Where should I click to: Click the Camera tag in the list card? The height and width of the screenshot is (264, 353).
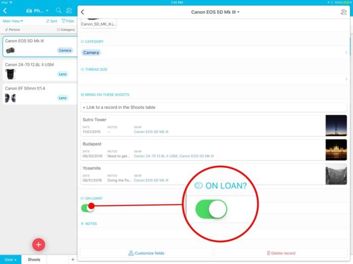pyautogui.click(x=65, y=50)
